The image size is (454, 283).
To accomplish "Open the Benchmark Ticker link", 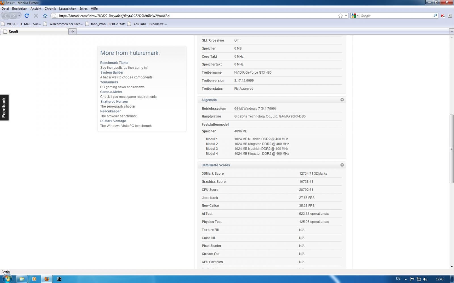I will [x=114, y=63].
